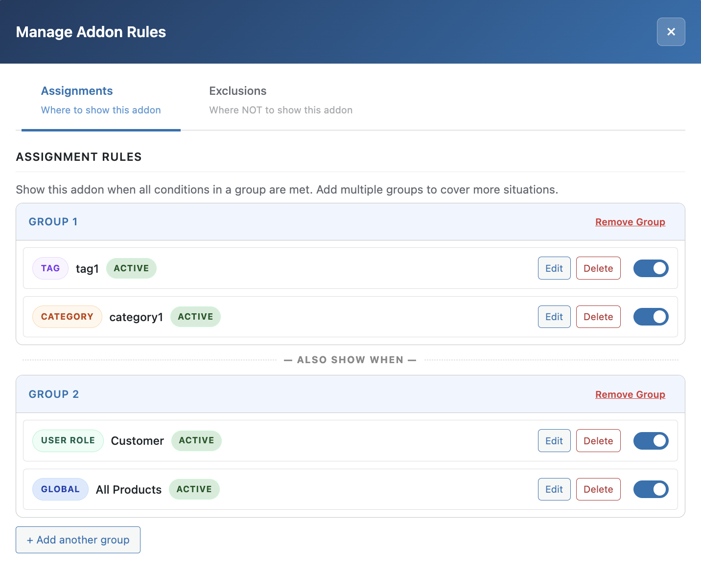Click the ALSO SHOW WHEN separator text

tap(350, 360)
